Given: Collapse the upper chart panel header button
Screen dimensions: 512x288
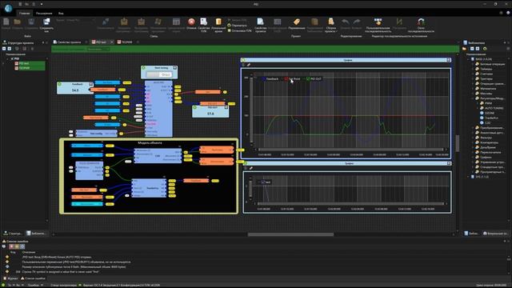Looking at the screenshot, I should click(448, 60).
